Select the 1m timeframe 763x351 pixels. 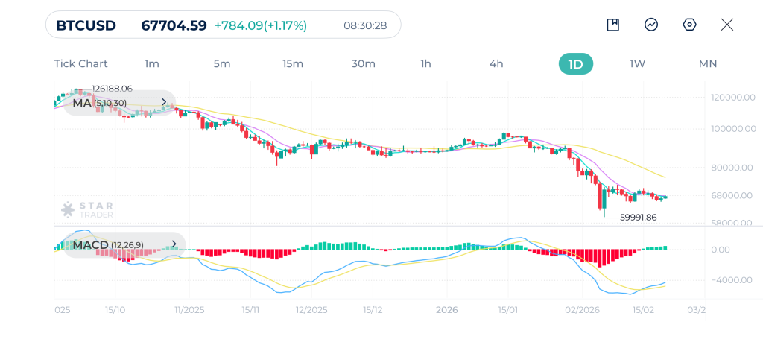152,64
